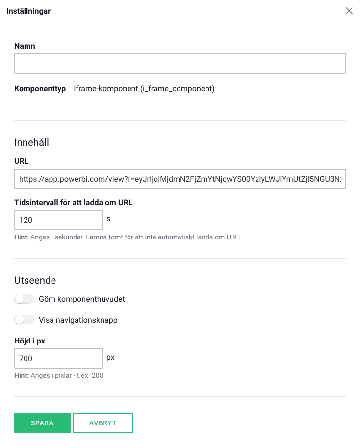The height and width of the screenshot is (448, 361).
Task: Click the 'Visa navigationsknapp' label text
Action: coord(78,320)
